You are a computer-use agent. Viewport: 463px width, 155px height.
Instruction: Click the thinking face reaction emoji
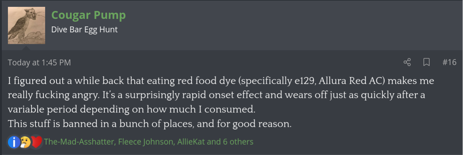point(25,142)
